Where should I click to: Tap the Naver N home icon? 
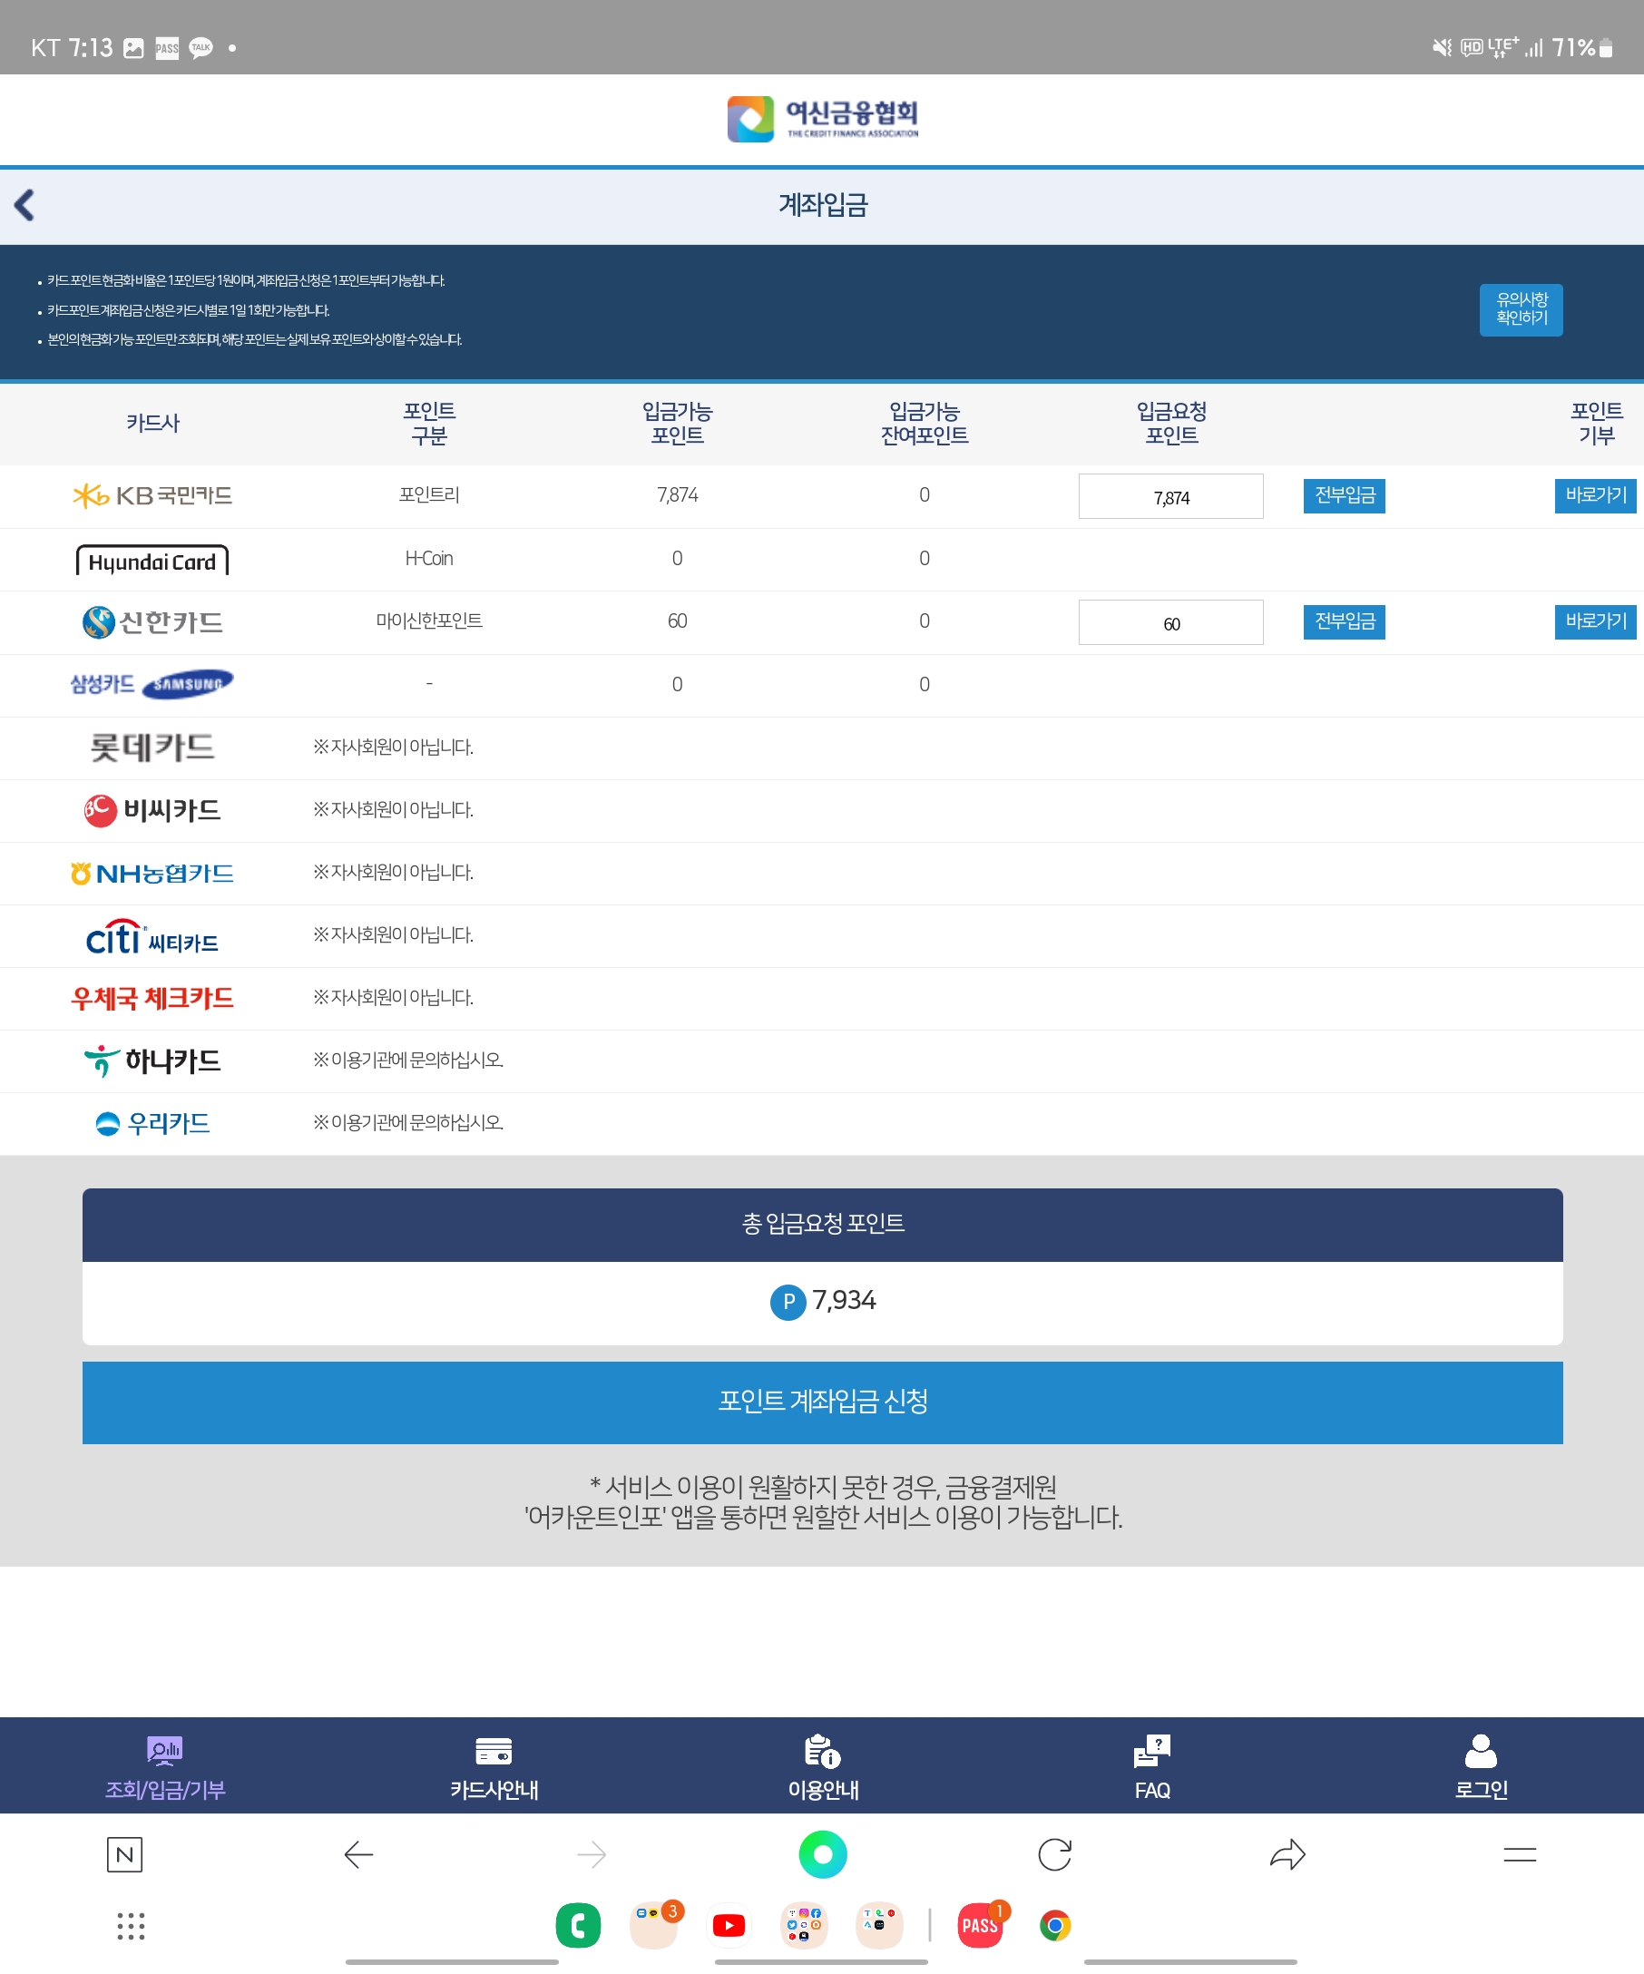[x=124, y=1854]
